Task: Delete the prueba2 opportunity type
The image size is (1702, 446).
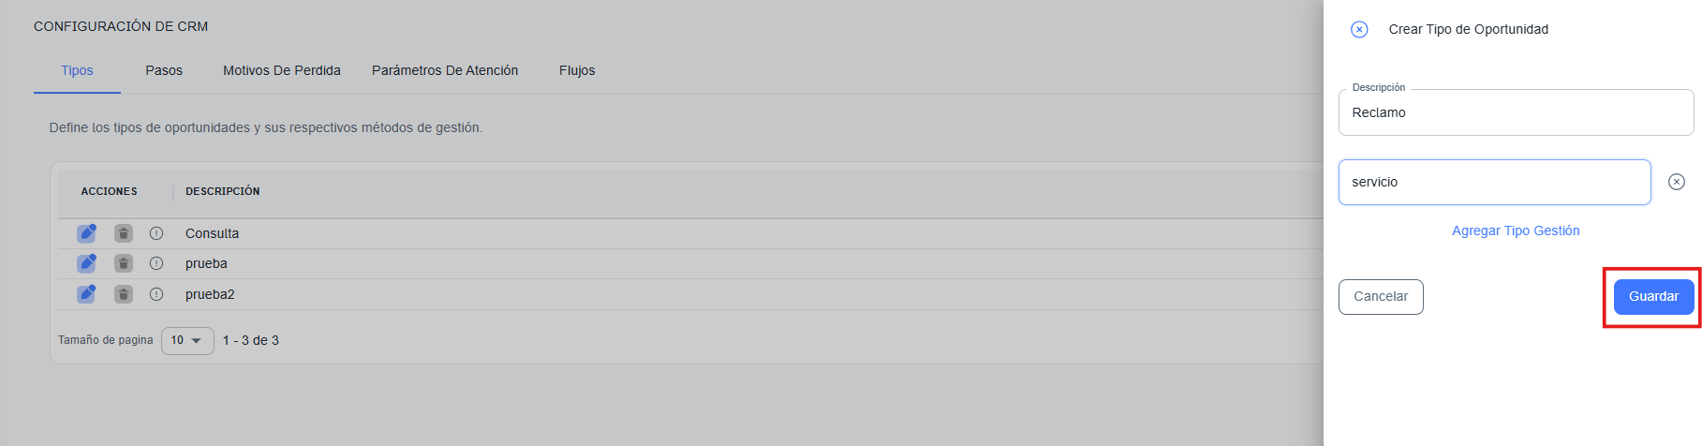Action: pyautogui.click(x=123, y=294)
